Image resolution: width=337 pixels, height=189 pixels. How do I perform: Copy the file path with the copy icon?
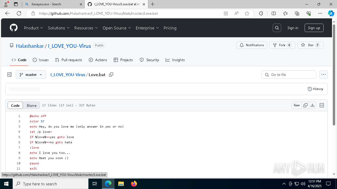pos(111,75)
